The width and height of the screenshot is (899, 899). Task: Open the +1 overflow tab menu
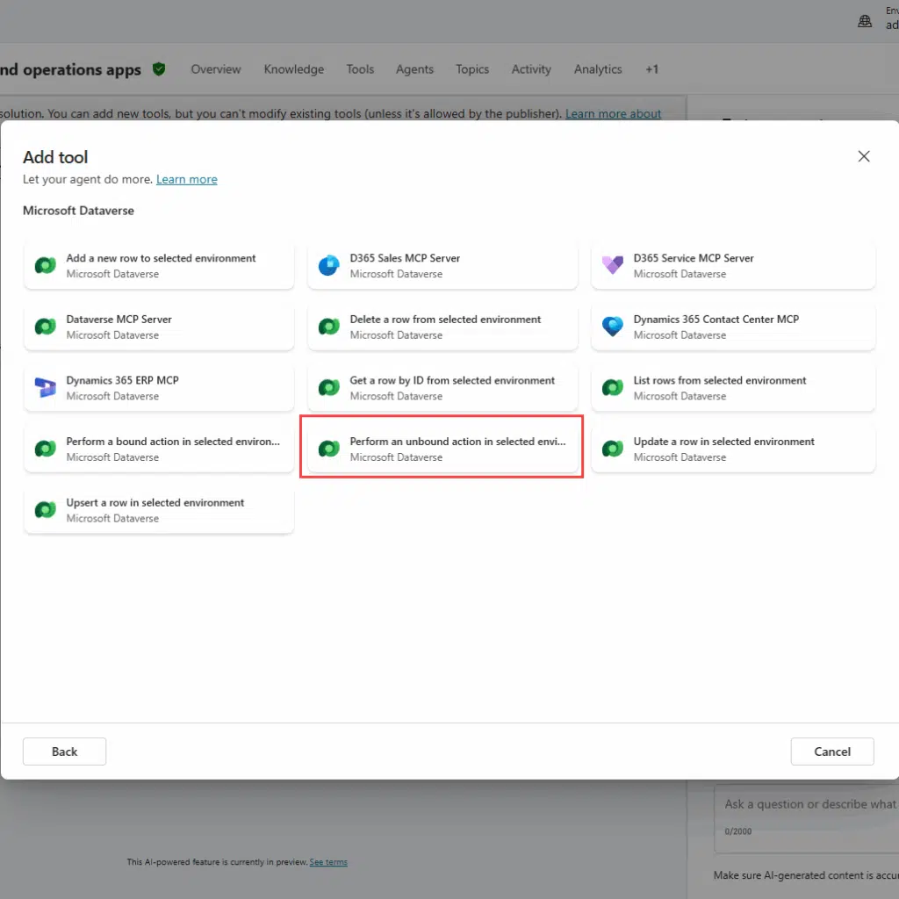[651, 69]
